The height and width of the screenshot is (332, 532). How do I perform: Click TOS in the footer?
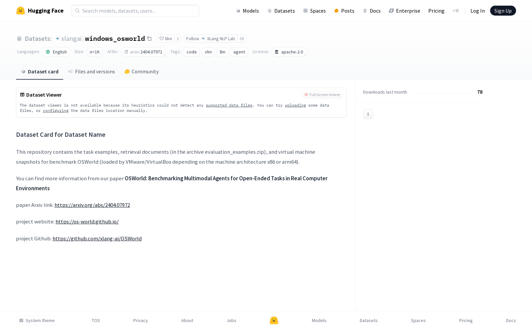tap(96, 320)
